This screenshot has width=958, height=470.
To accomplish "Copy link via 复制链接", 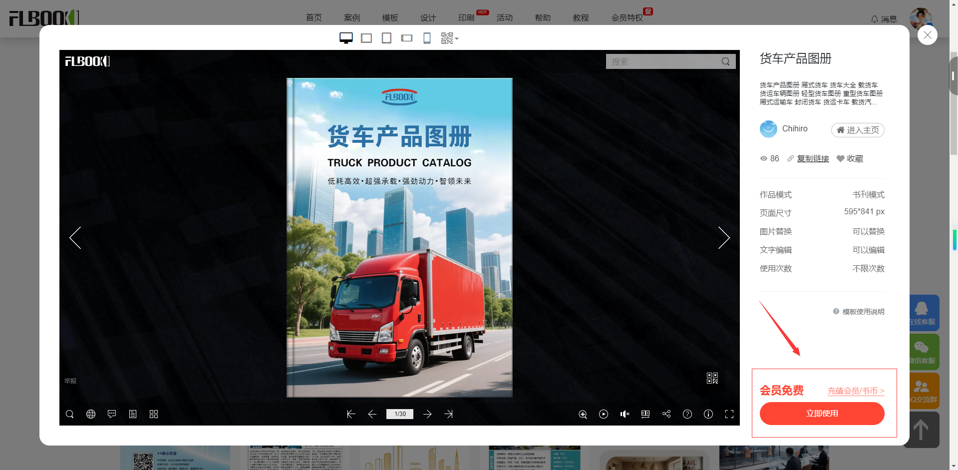I will 813,158.
